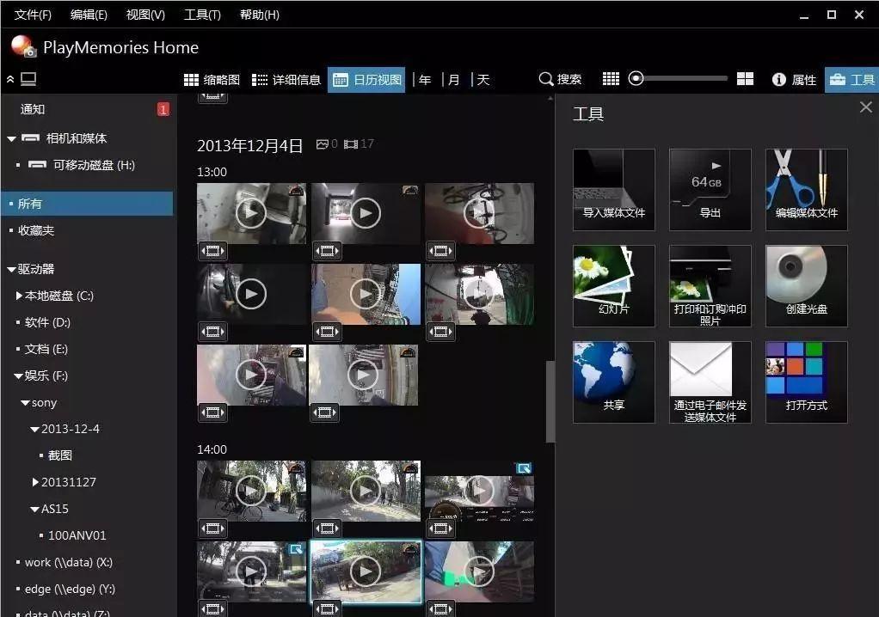This screenshot has width=879, height=617.
Task: Collapse the 相机和媒体 section
Action: pyautogui.click(x=11, y=138)
